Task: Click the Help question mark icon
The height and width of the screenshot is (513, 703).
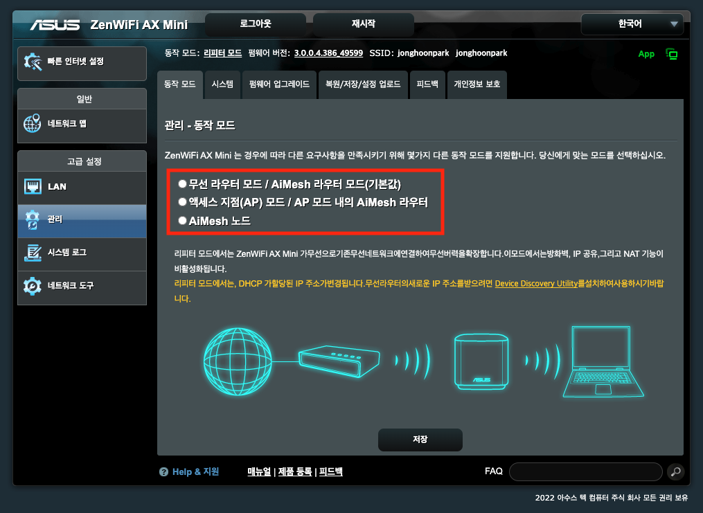Action: click(163, 471)
